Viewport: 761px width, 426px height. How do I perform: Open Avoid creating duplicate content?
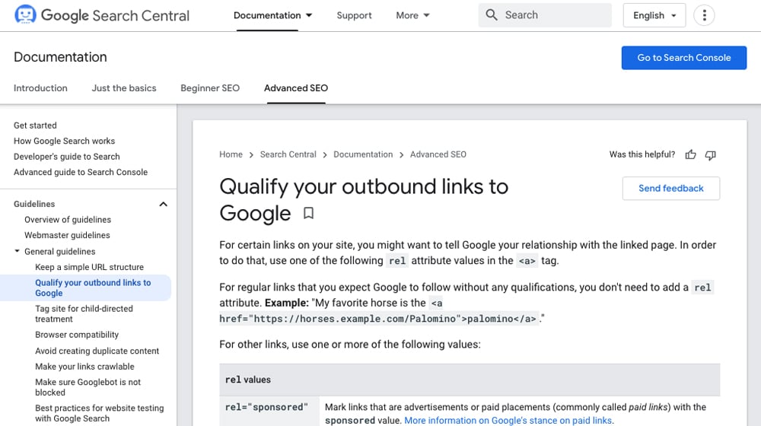tap(97, 351)
